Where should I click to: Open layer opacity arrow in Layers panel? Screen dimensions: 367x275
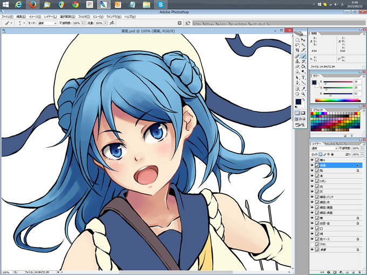362,148
